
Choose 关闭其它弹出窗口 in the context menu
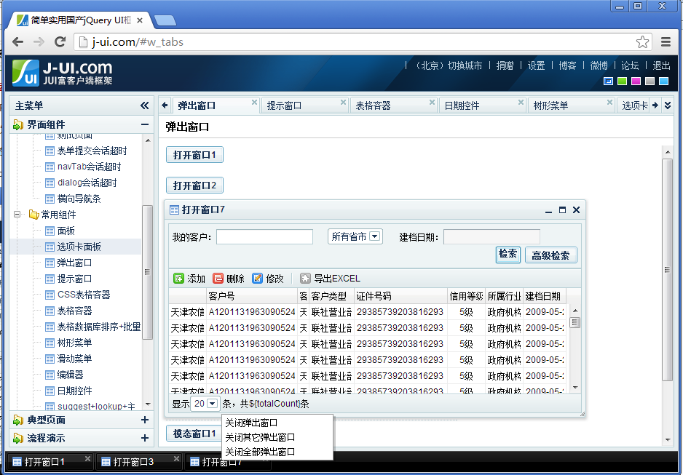coord(260,437)
